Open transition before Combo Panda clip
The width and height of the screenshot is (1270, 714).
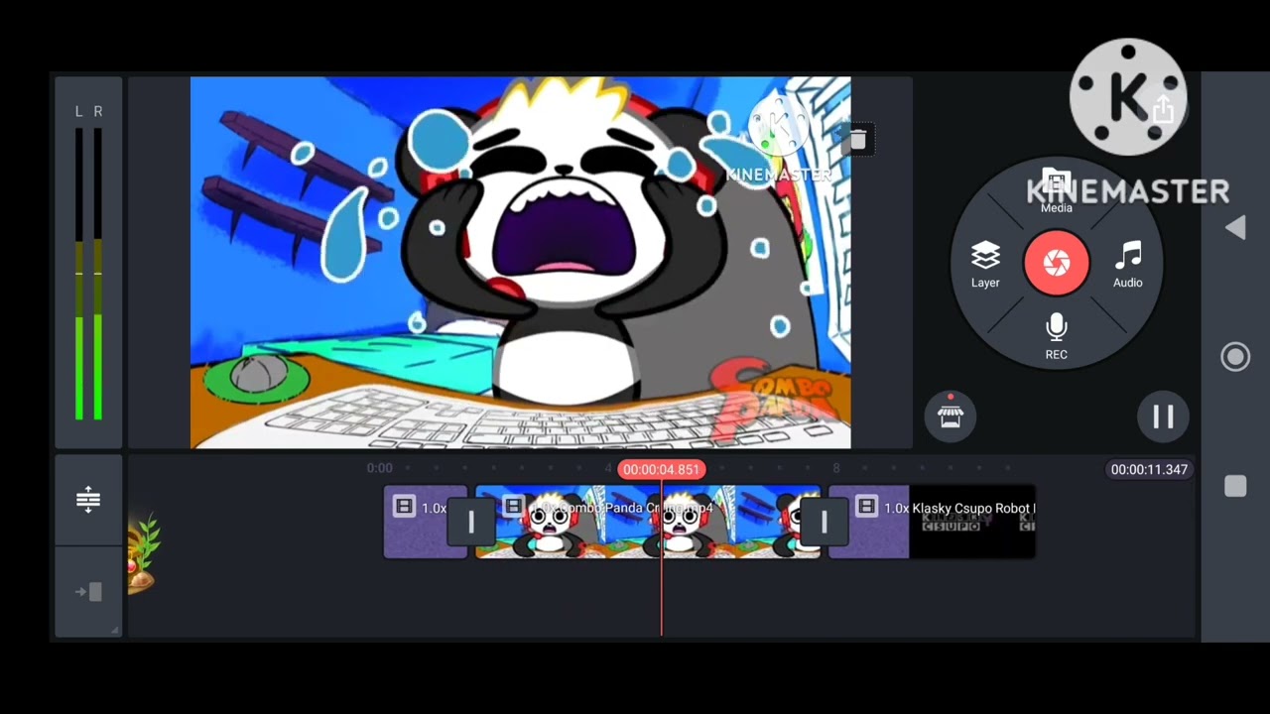click(x=471, y=522)
